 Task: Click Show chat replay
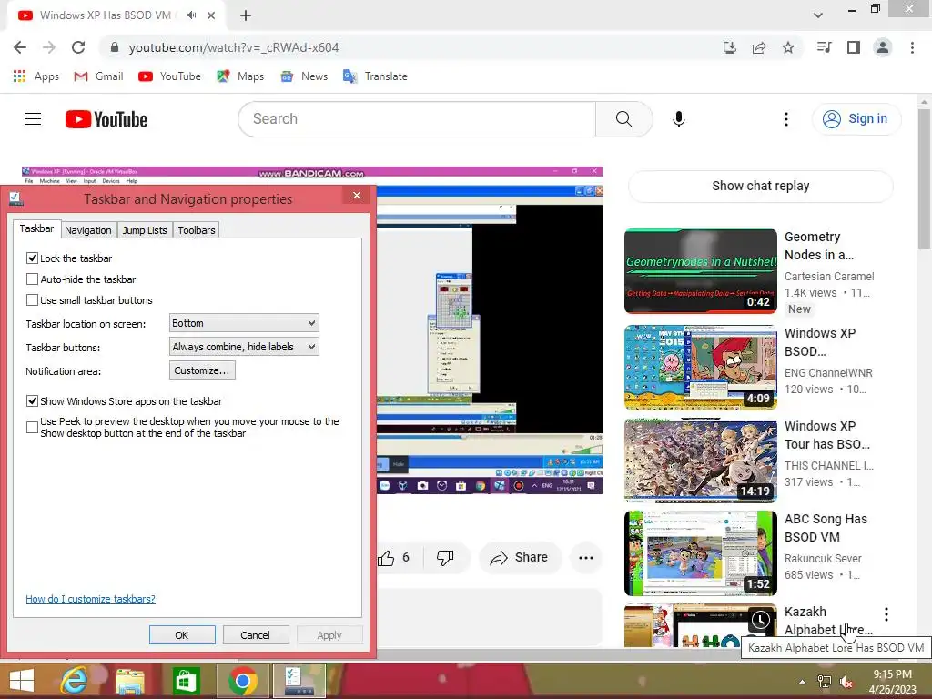[760, 186]
